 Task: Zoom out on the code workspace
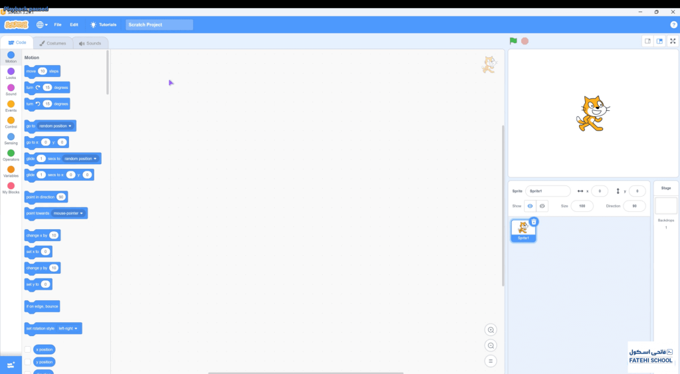point(491,345)
